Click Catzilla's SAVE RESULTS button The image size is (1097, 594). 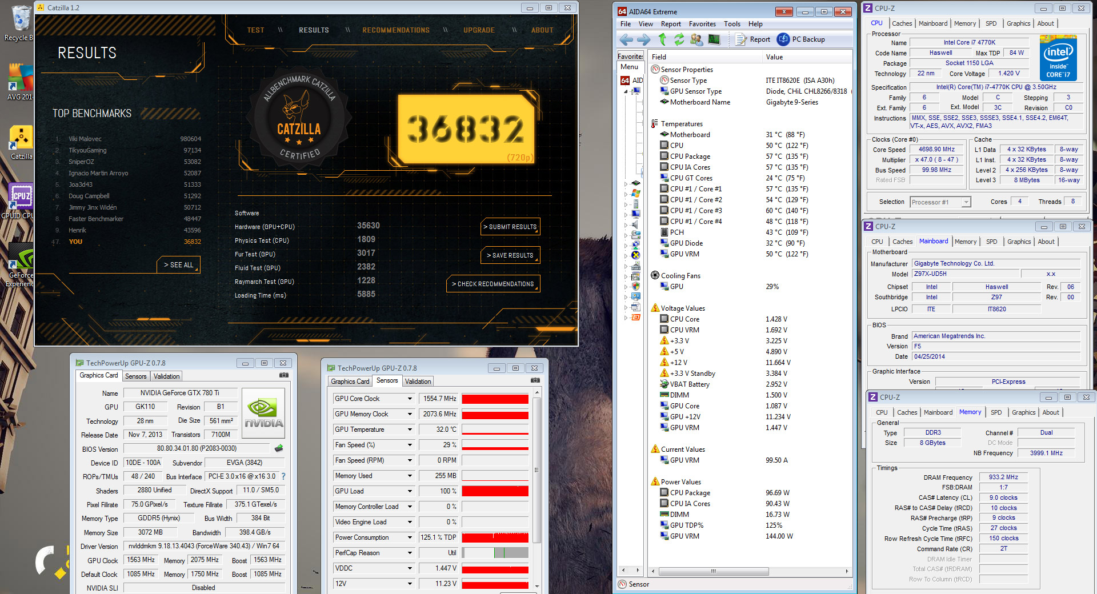click(x=510, y=255)
